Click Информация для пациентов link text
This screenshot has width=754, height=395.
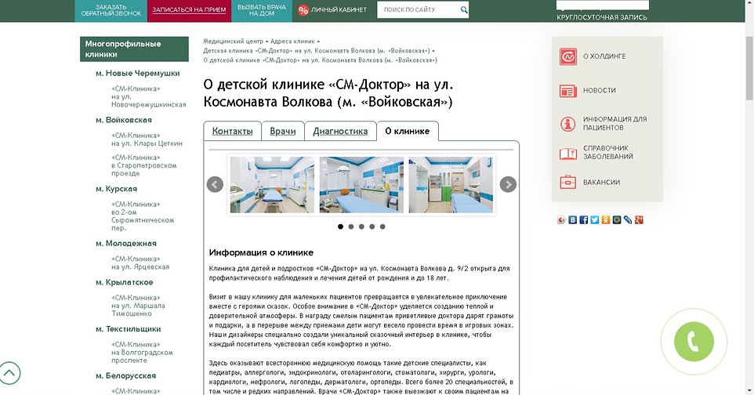(x=615, y=123)
